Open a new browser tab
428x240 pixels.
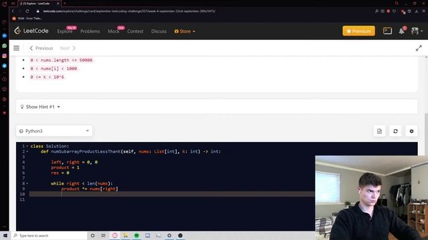(65, 3)
